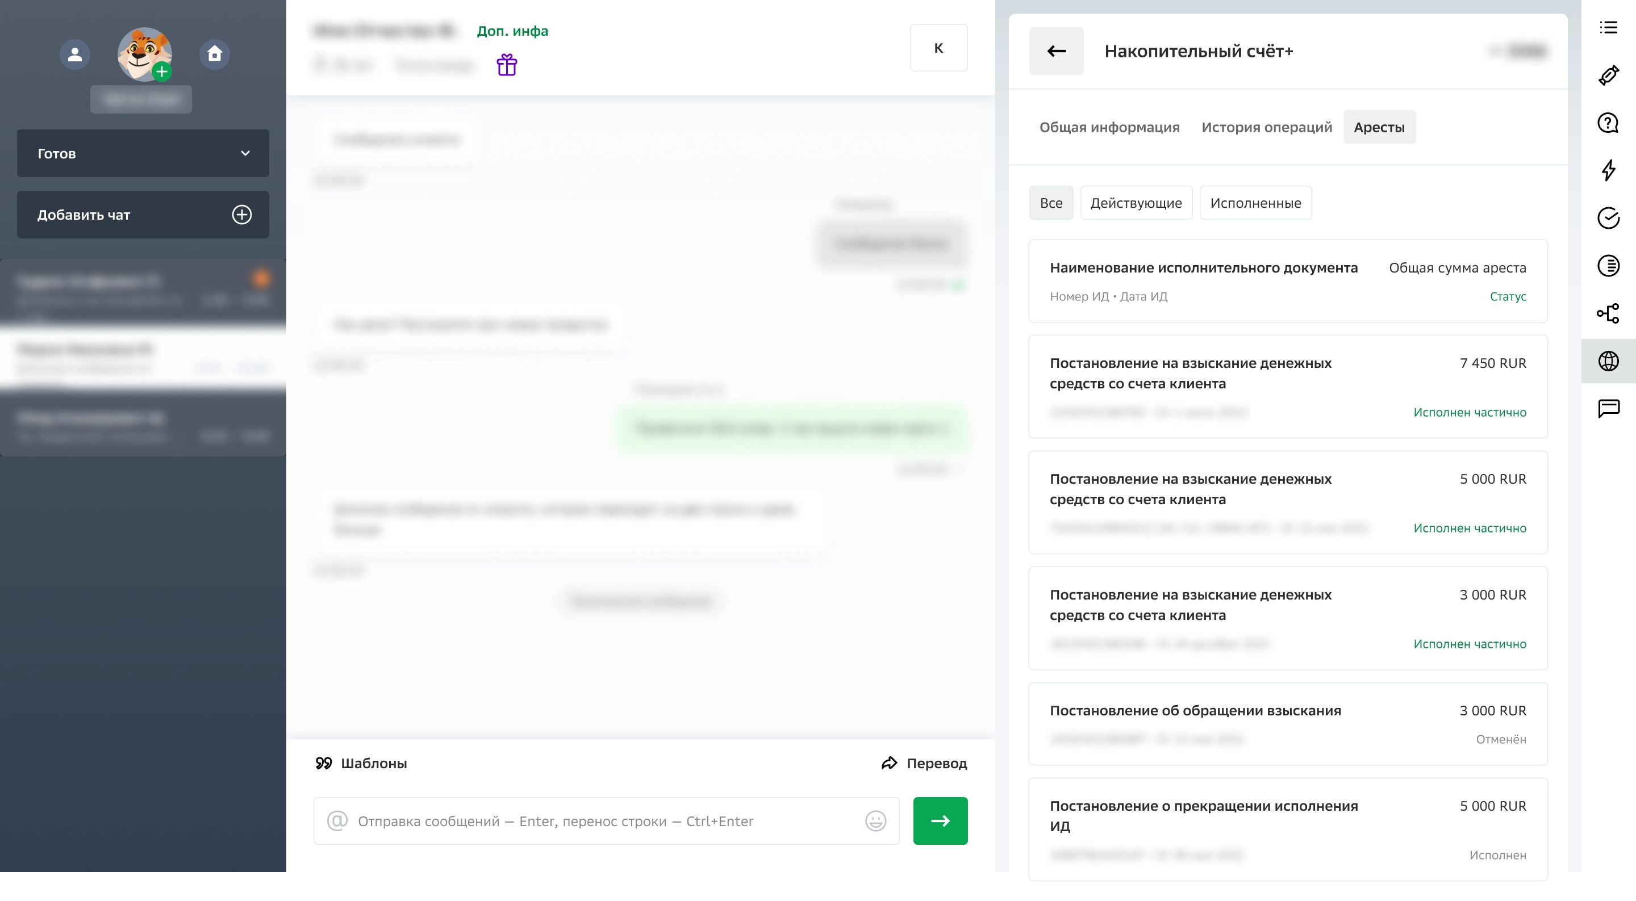This screenshot has width=1636, height=901.
Task: Click the help question-mark icon in right sidebar
Action: (x=1609, y=123)
